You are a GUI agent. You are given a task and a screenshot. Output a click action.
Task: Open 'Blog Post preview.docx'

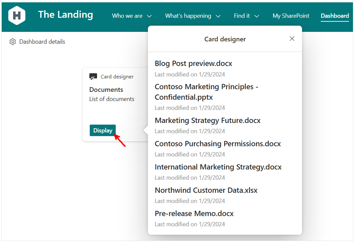(x=193, y=63)
